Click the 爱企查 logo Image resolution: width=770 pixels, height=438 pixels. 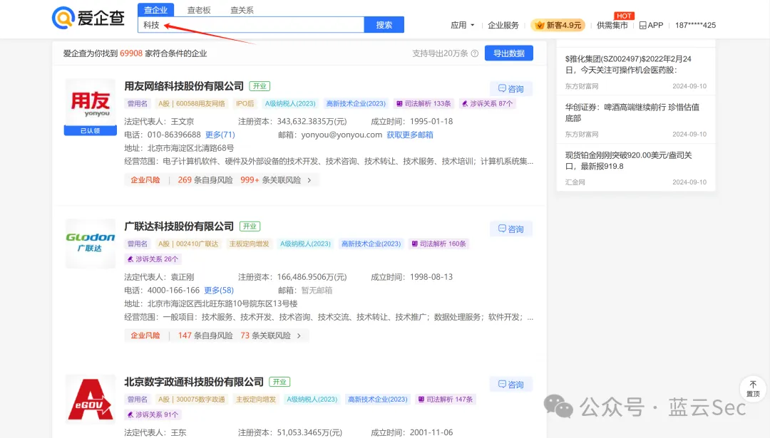point(88,18)
